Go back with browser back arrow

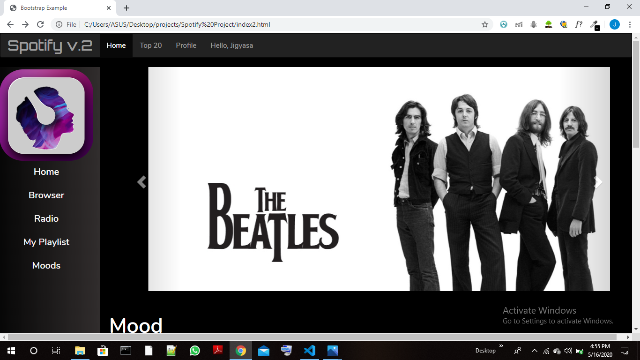(x=10, y=24)
